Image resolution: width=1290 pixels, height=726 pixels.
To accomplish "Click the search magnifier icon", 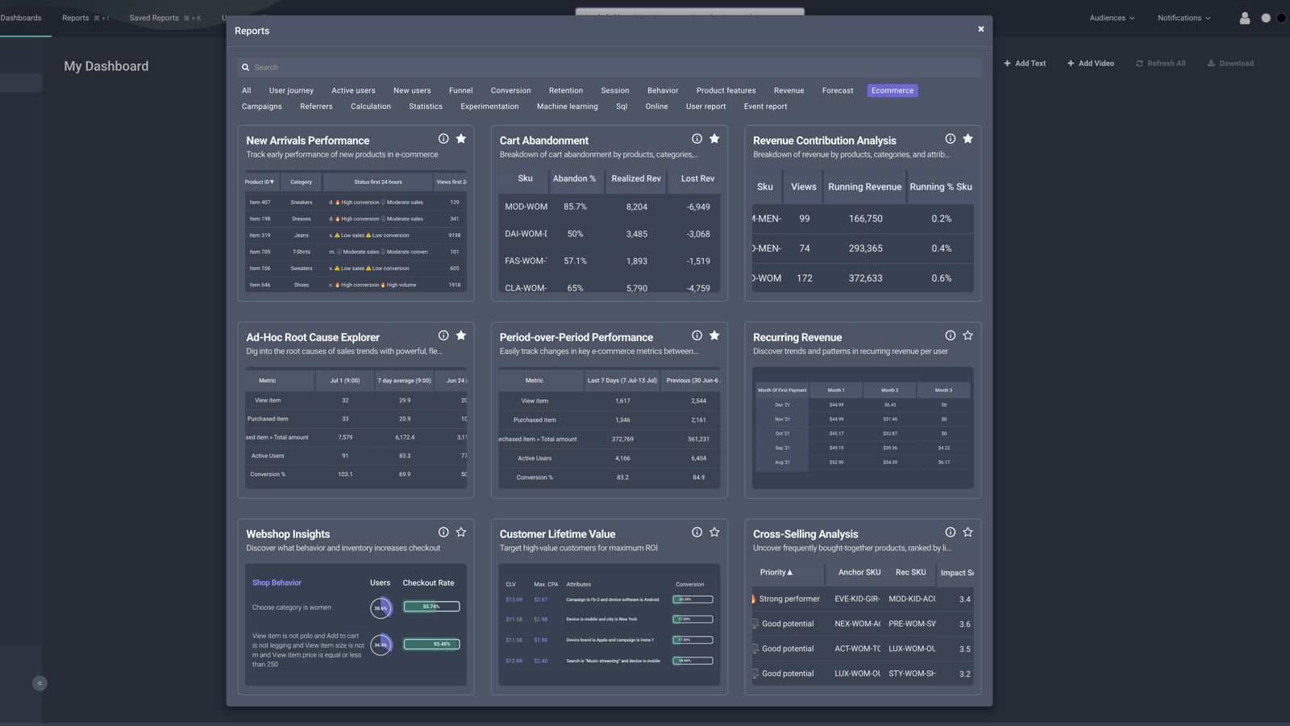I will [x=245, y=68].
